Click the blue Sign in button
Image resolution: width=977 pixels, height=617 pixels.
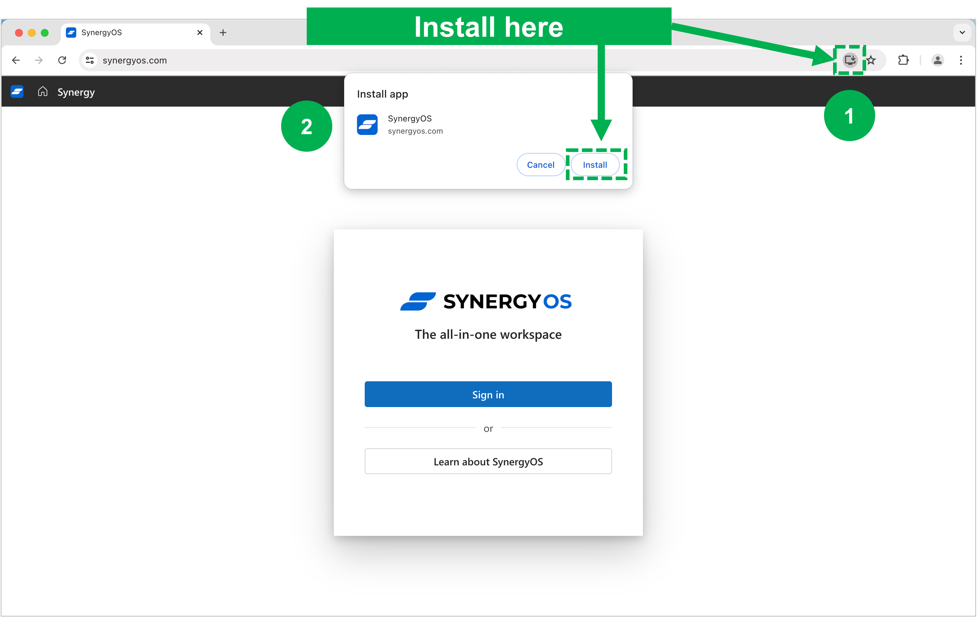[x=488, y=394]
